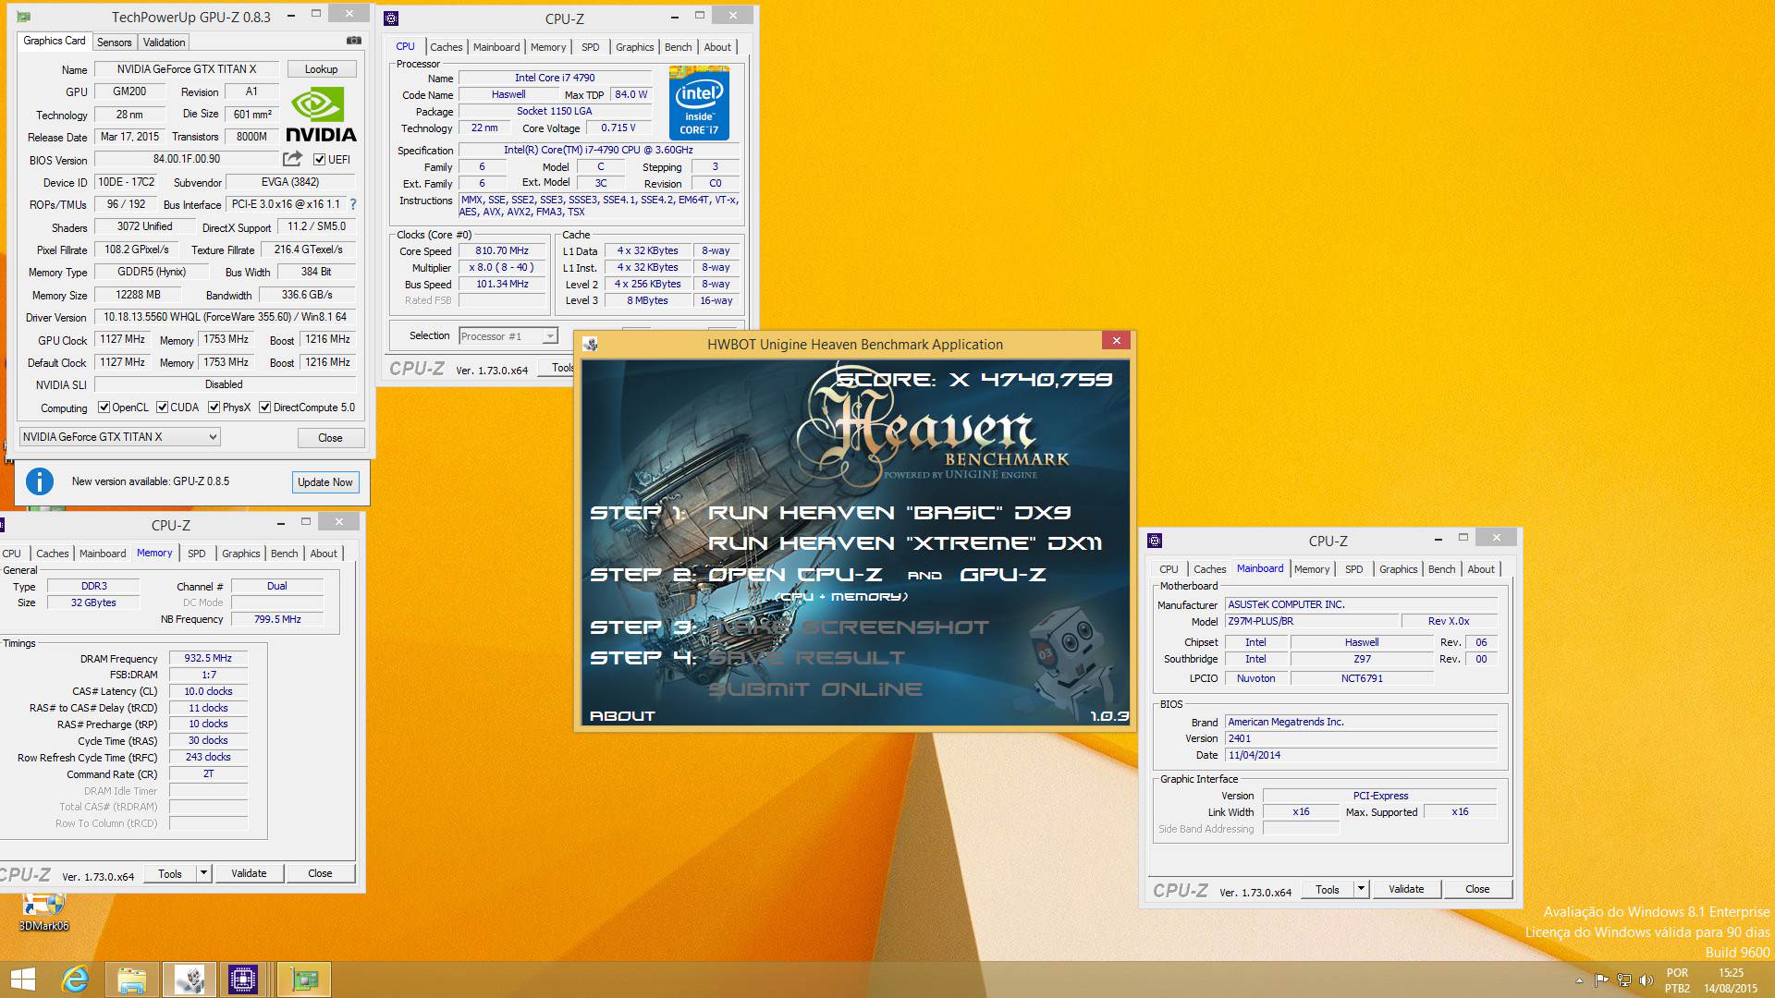Switch to HWBOT robot app on taskbar
This screenshot has height=998, width=1775.
(190, 980)
